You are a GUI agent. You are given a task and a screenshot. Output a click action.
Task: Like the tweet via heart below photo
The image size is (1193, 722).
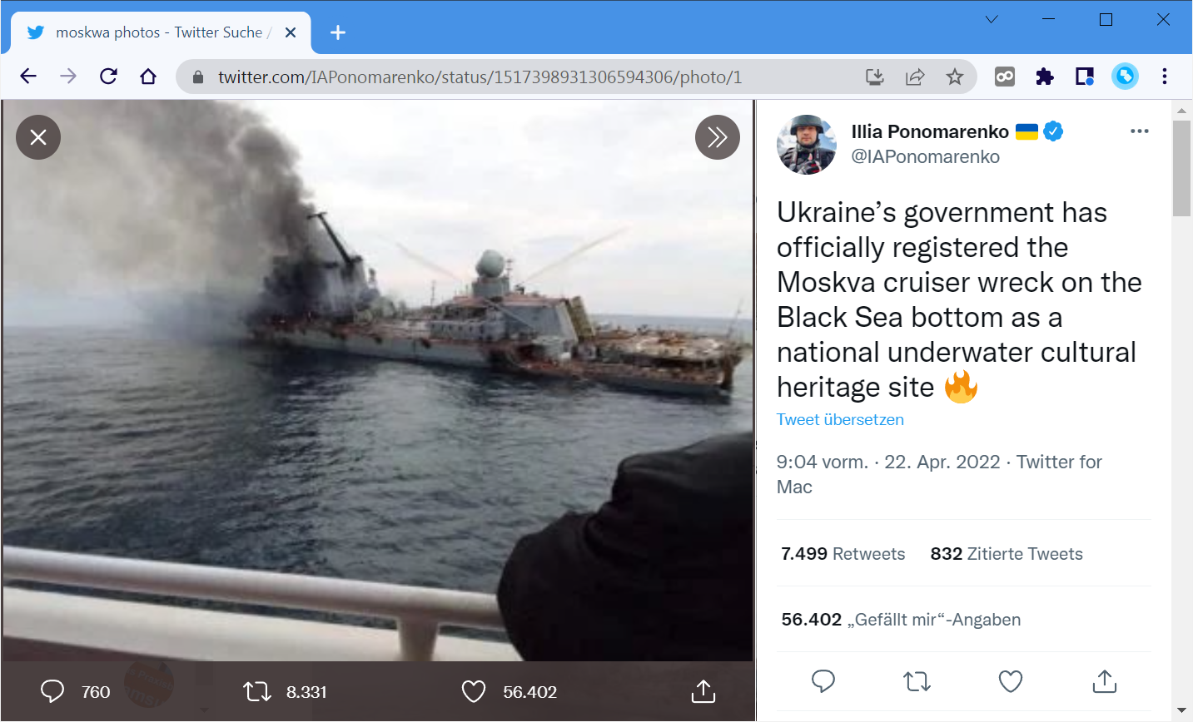pyautogui.click(x=474, y=691)
